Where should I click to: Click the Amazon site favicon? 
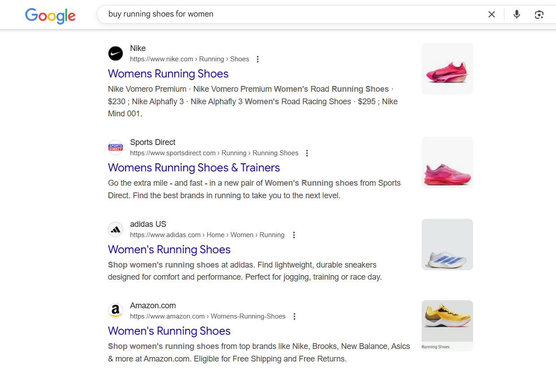click(x=116, y=310)
